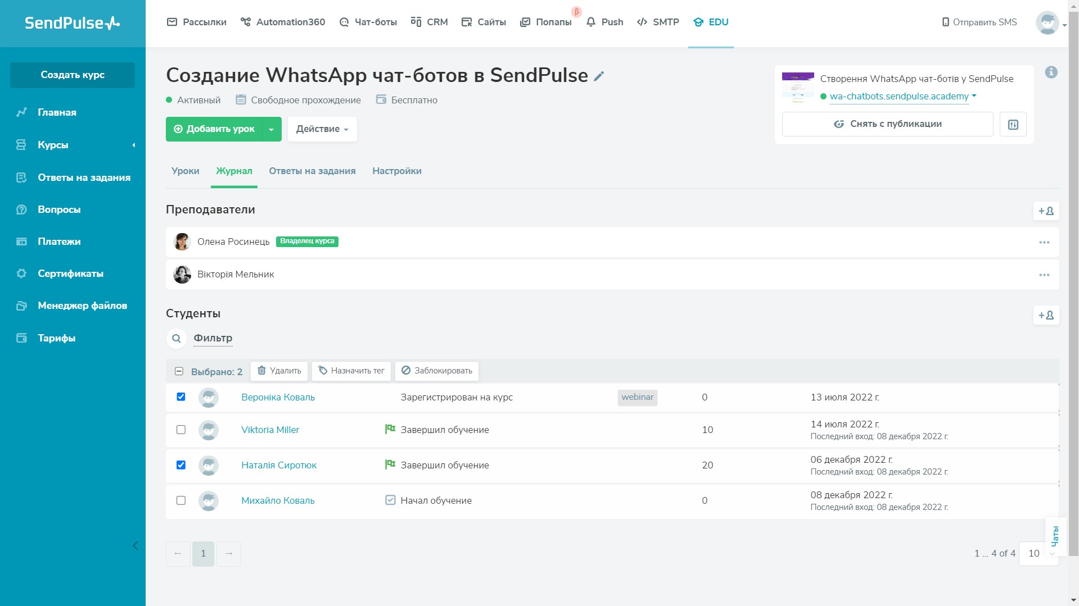Toggle the select-all students checkbox

(x=179, y=371)
